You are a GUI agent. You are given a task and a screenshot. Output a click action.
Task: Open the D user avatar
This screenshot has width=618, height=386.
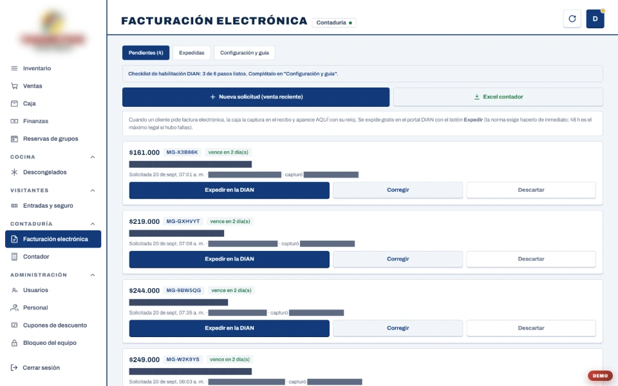click(595, 19)
